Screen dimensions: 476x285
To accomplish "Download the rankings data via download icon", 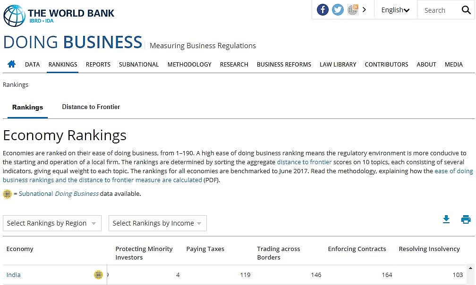I will [x=446, y=219].
